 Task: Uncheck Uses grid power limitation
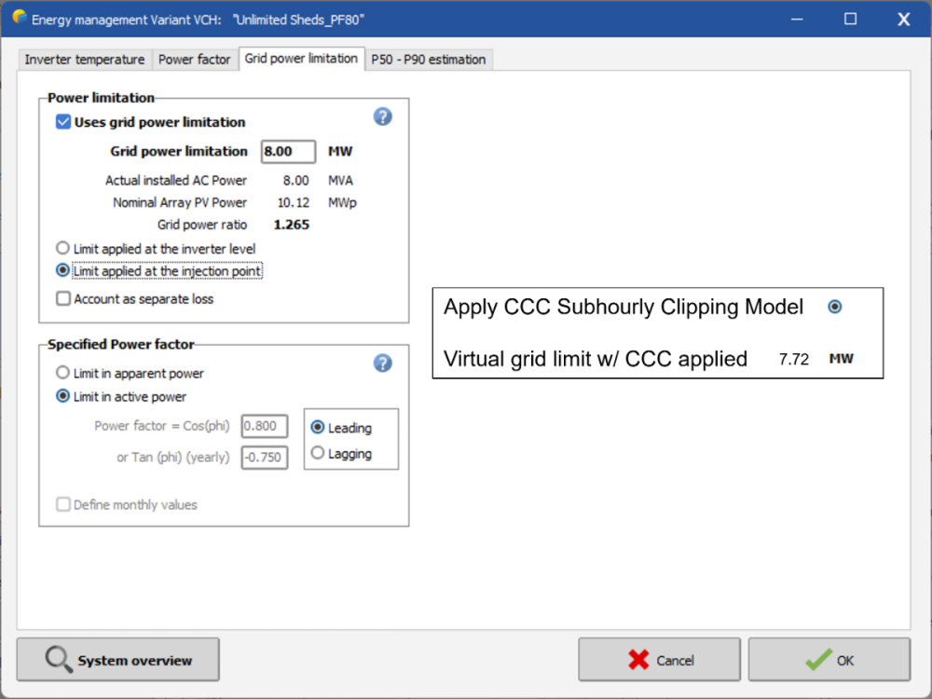tap(63, 122)
